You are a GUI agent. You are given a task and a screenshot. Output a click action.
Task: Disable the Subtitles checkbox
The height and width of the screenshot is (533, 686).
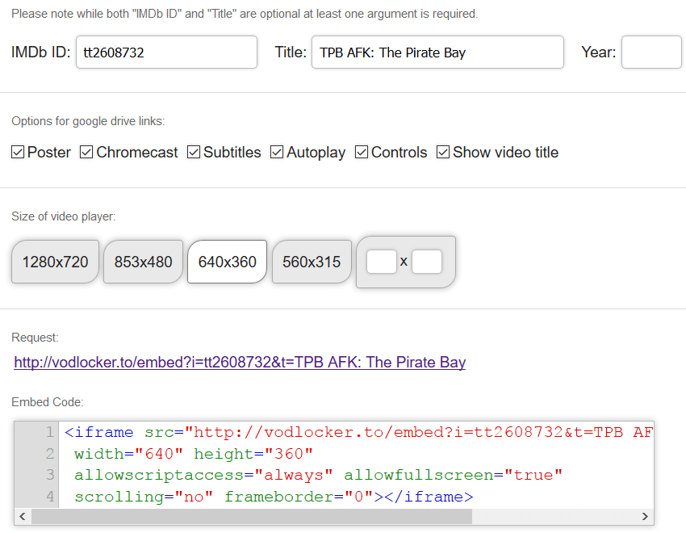[x=194, y=153]
